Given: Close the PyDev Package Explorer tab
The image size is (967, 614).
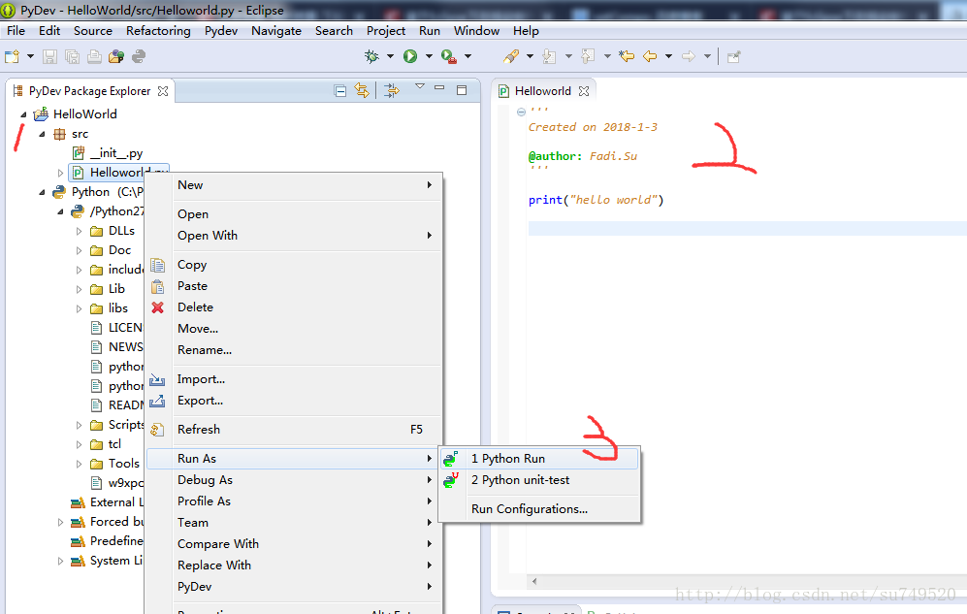Looking at the screenshot, I should pos(163,90).
